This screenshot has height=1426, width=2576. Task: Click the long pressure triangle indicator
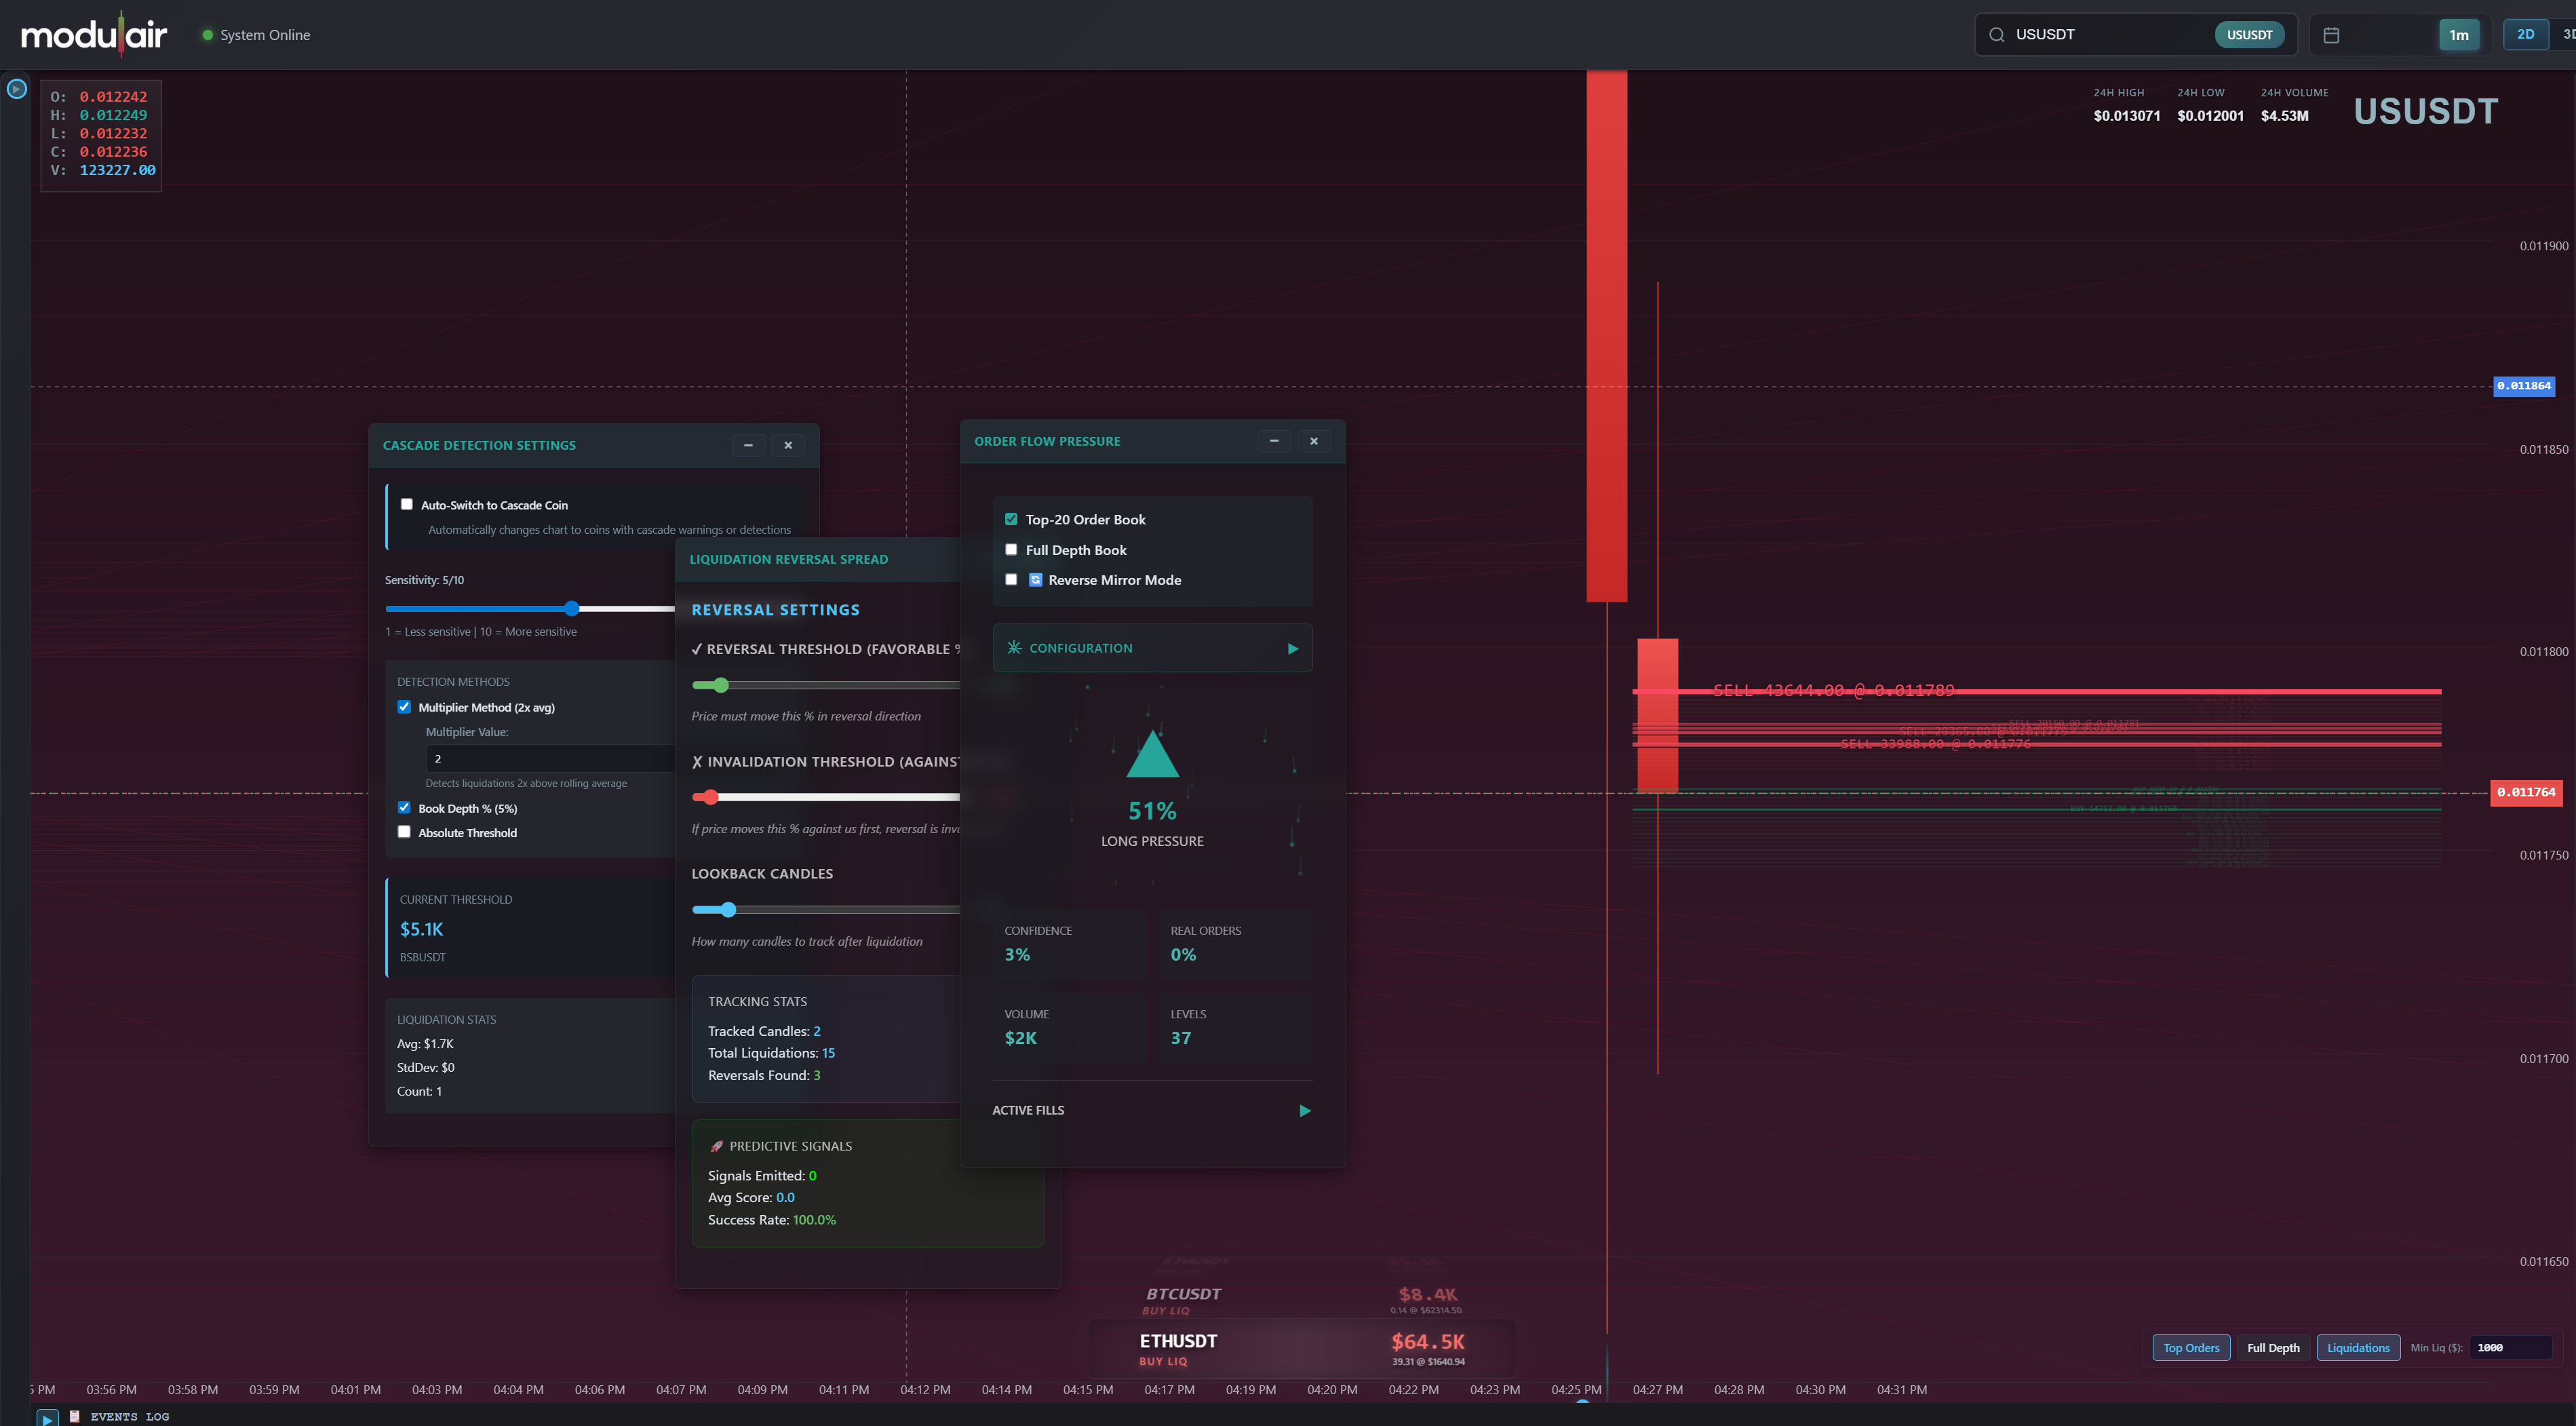coord(1152,754)
